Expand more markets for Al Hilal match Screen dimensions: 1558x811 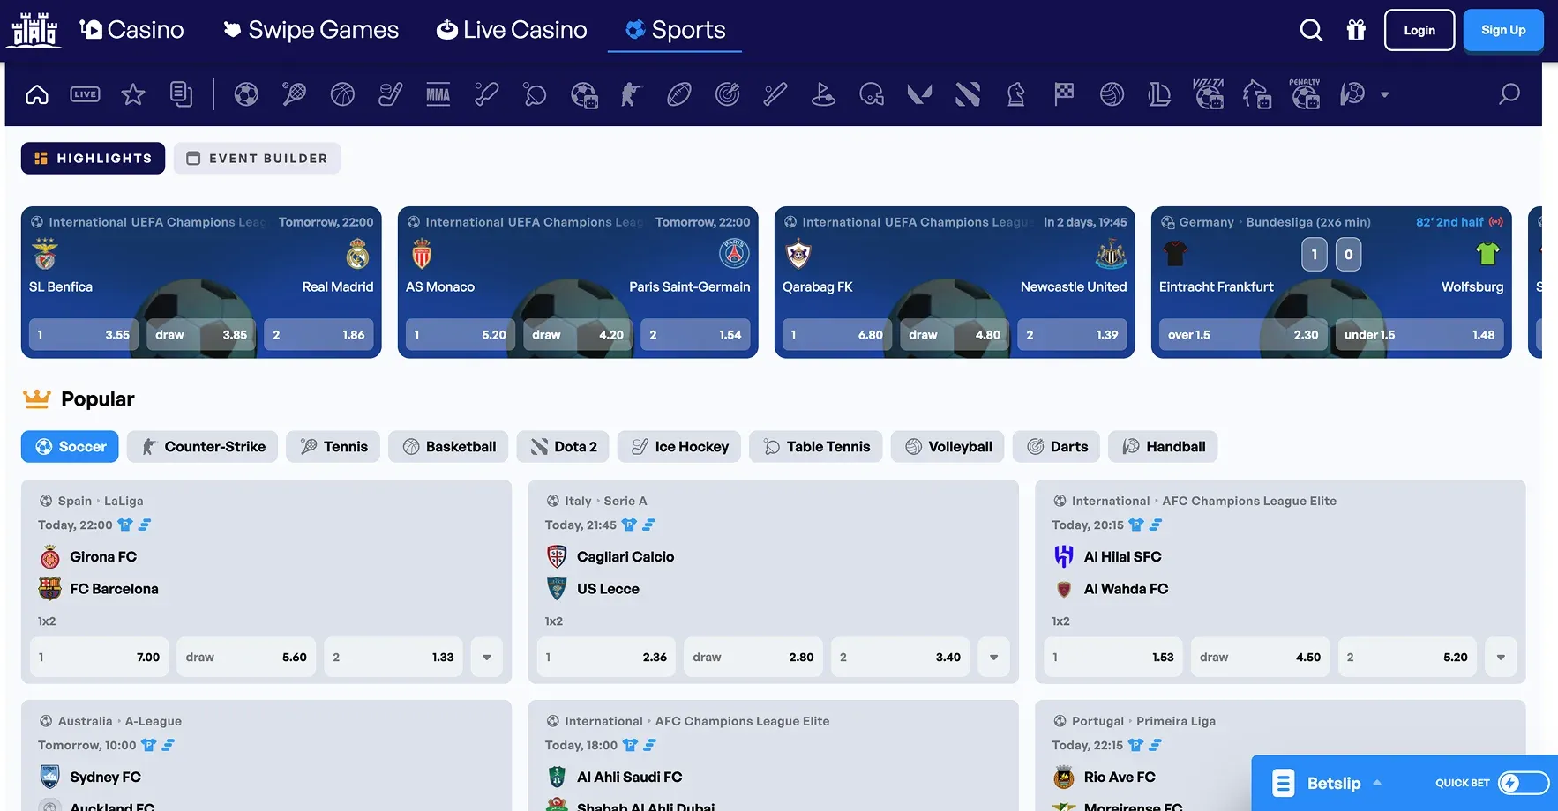coord(1501,658)
